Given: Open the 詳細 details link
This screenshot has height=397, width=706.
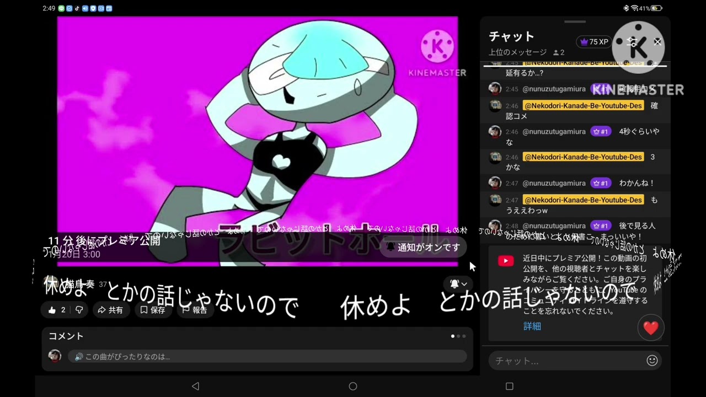Looking at the screenshot, I should pos(532,326).
